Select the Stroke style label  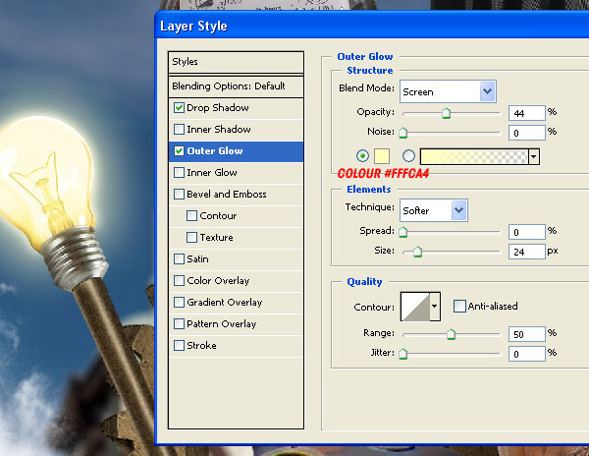tap(201, 346)
